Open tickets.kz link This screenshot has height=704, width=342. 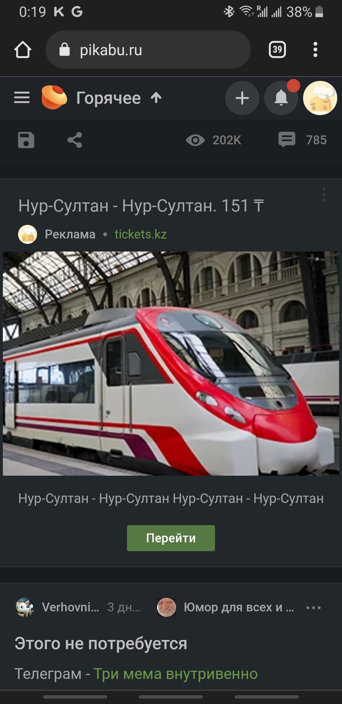(141, 234)
